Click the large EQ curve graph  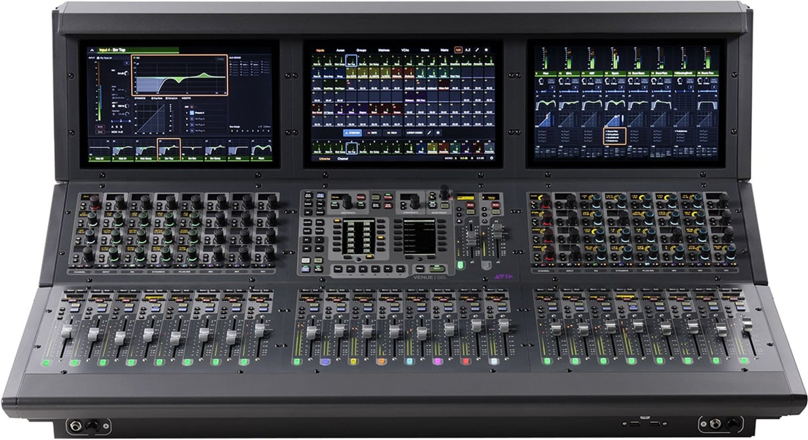pos(179,75)
